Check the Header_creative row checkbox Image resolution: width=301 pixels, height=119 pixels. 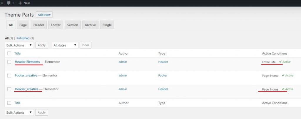9,89
